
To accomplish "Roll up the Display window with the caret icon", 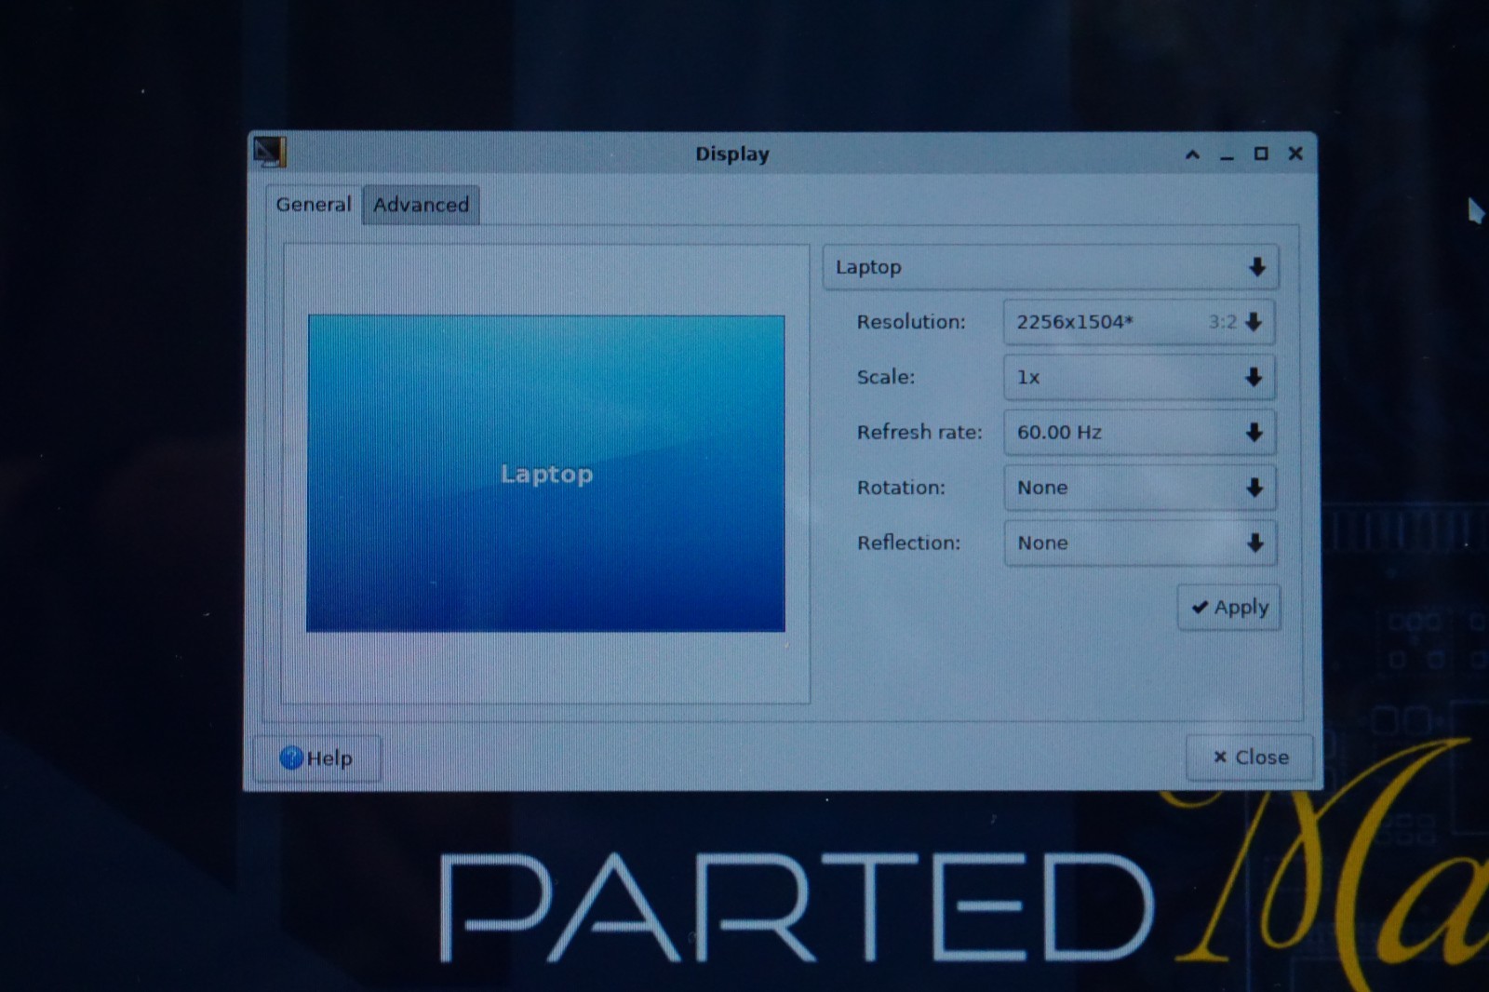I will (x=1192, y=154).
